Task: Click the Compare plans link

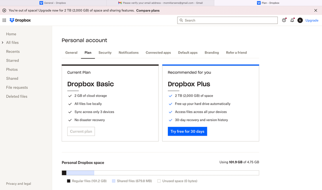Action: (148, 10)
